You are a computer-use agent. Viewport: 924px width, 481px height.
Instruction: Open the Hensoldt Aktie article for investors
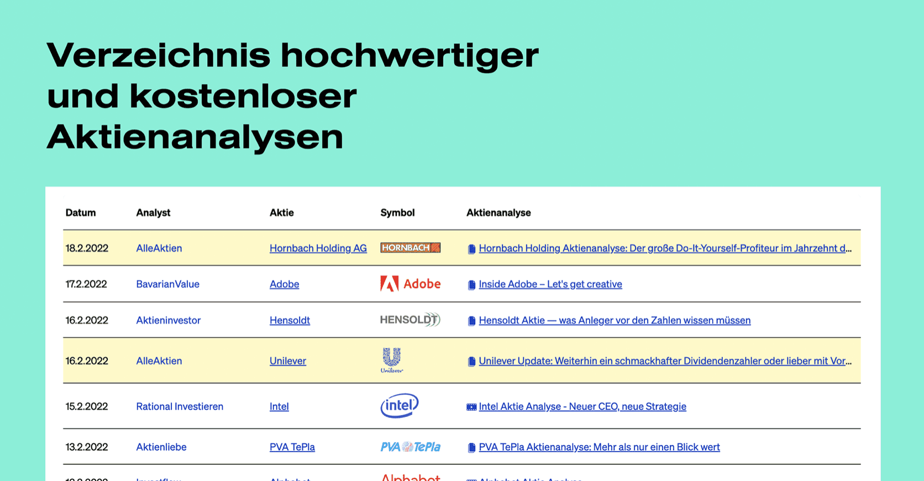tap(615, 320)
